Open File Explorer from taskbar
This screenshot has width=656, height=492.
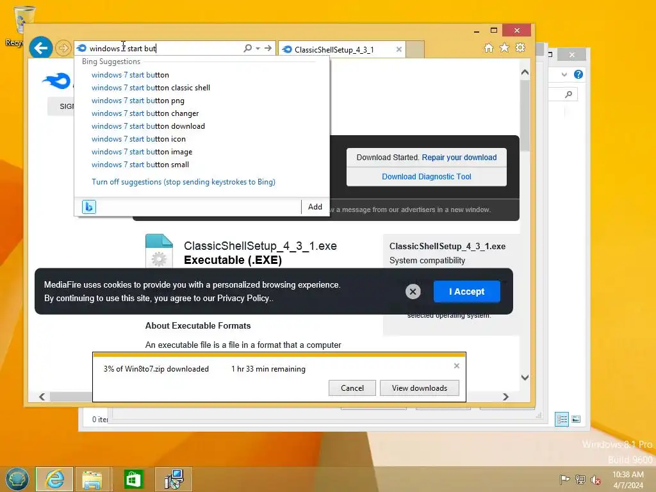click(92, 479)
